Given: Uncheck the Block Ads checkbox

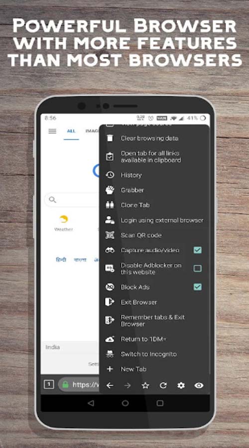Looking at the screenshot, I should point(198,287).
